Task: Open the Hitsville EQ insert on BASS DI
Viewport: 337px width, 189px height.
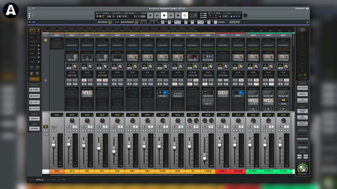Action: point(223,93)
